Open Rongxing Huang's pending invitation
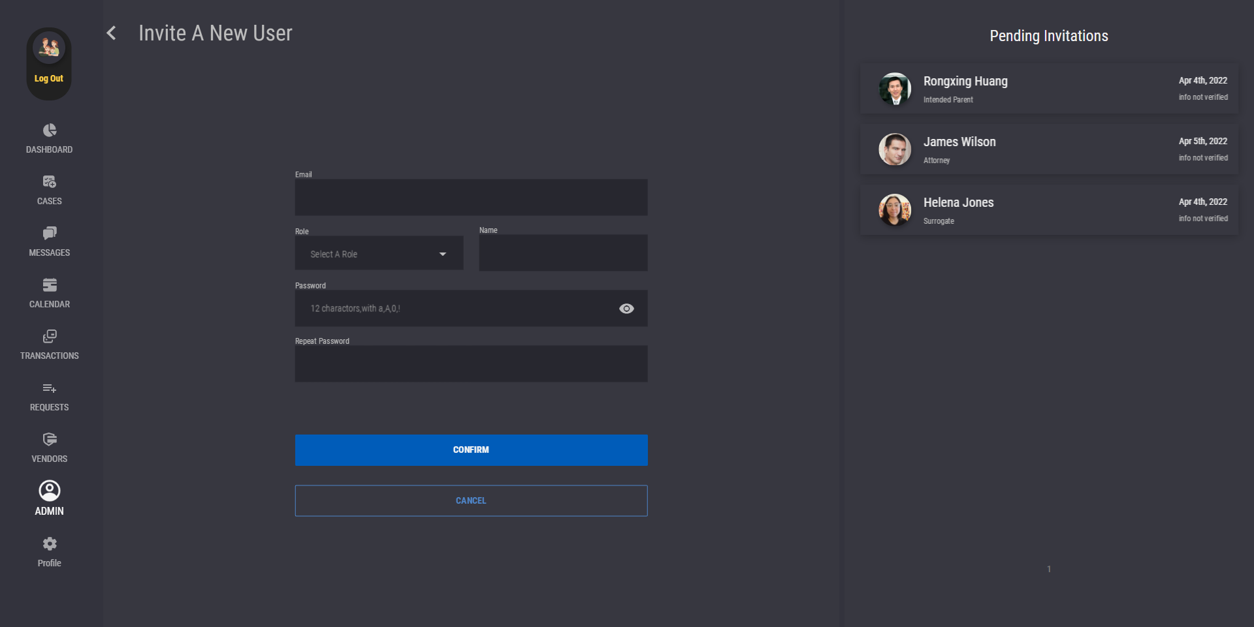This screenshot has width=1254, height=627. click(x=1048, y=89)
